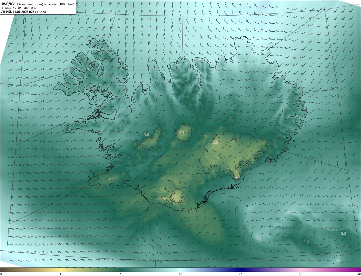The height and width of the screenshot is (276, 361).
Task: Select the 4.8 value label on the map
Action: 68,128
